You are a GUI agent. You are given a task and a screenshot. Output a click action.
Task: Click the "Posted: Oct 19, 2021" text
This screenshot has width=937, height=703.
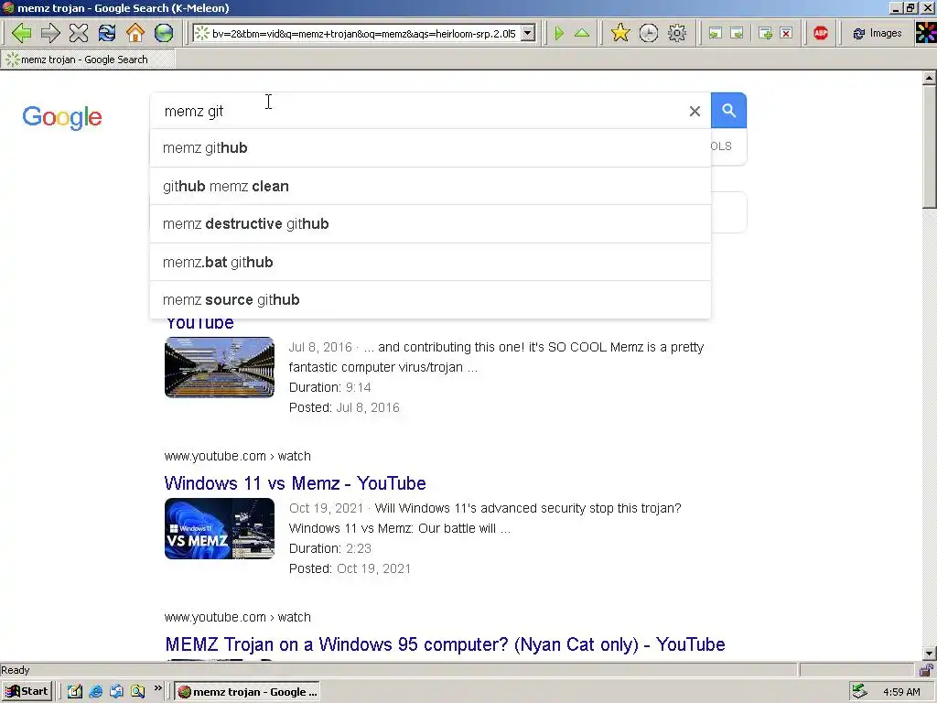coord(350,568)
